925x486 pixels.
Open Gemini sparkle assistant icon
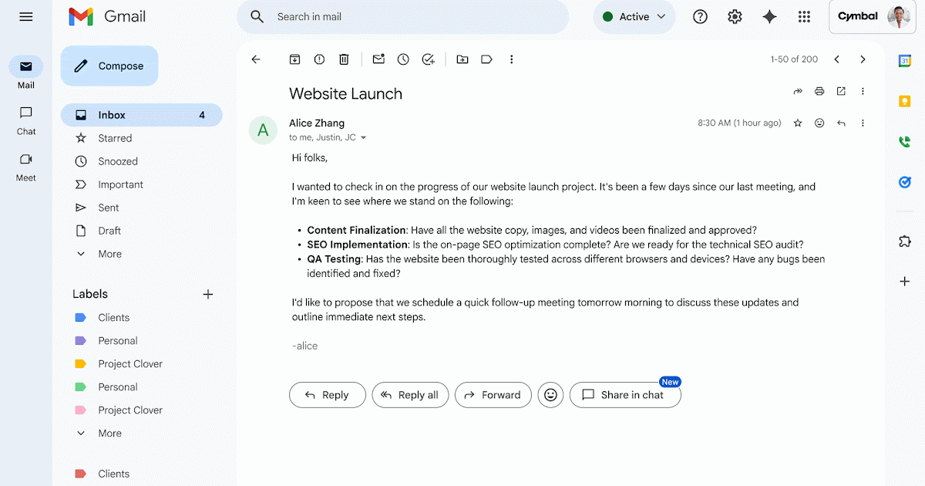tap(769, 17)
